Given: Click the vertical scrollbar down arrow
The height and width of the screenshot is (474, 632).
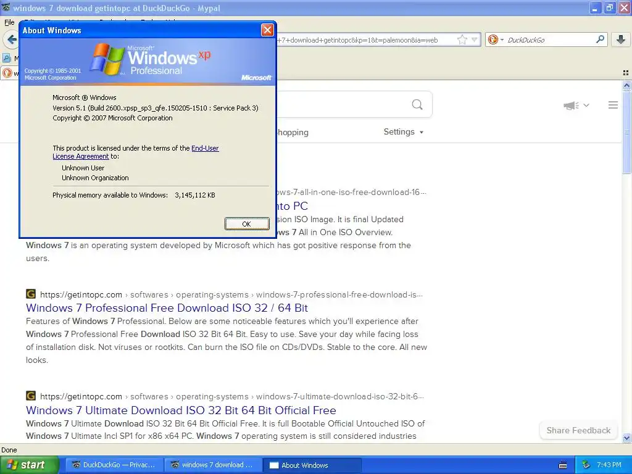Looking at the screenshot, I should (626, 438).
